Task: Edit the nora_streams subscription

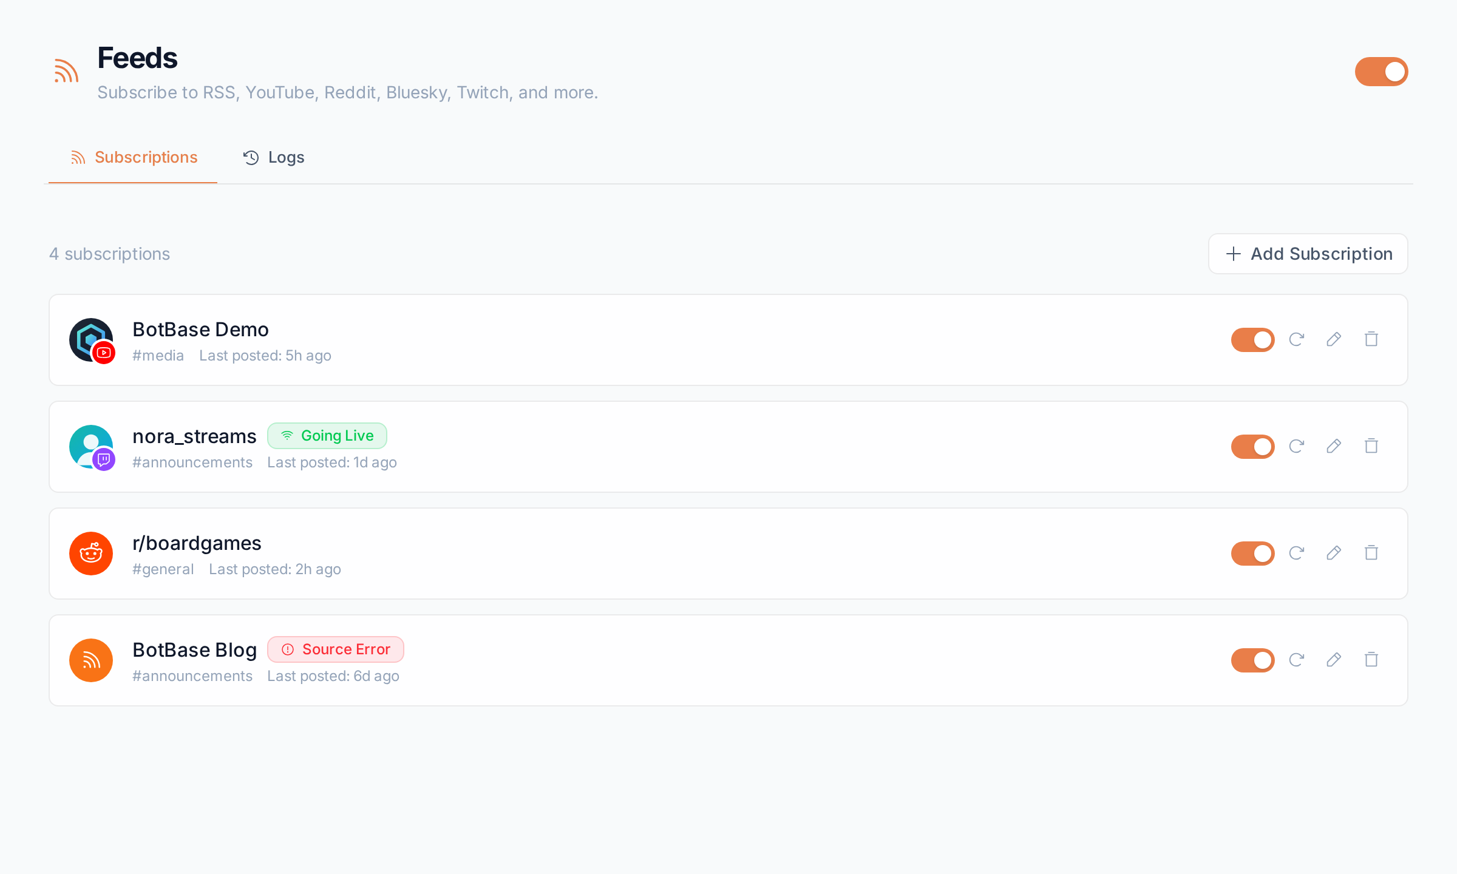Action: point(1334,446)
